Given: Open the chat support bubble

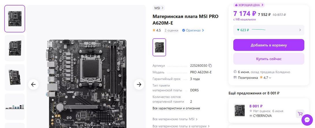Looking at the screenshot, I should pyautogui.click(x=307, y=120).
